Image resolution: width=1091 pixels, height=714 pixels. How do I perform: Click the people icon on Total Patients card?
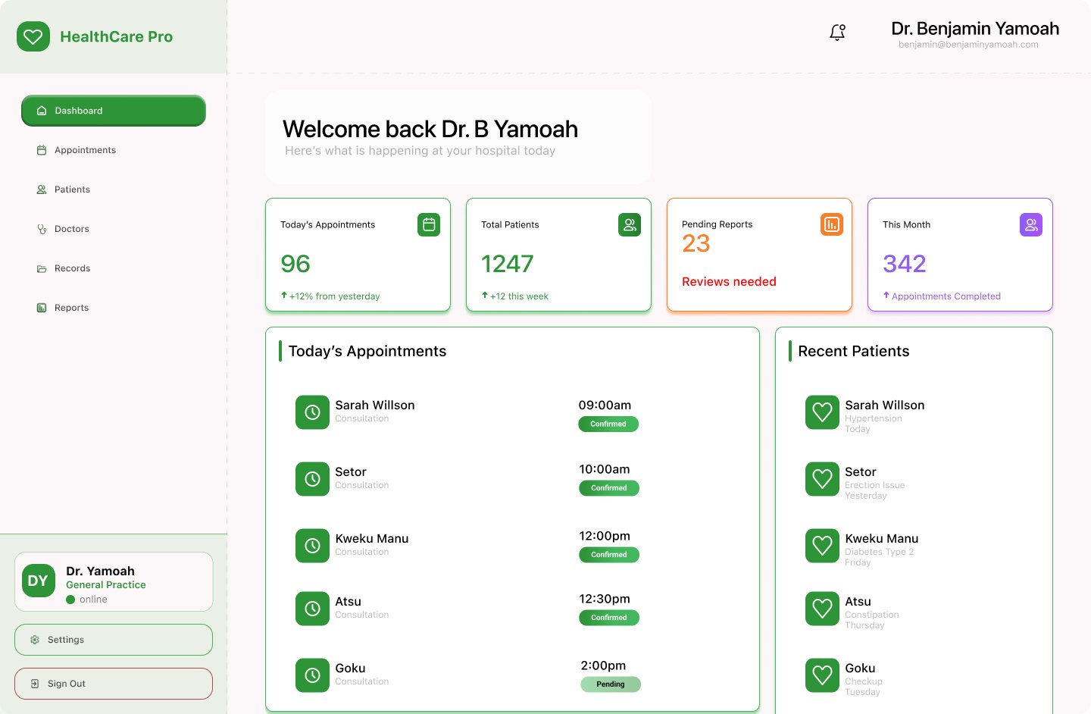pos(630,224)
